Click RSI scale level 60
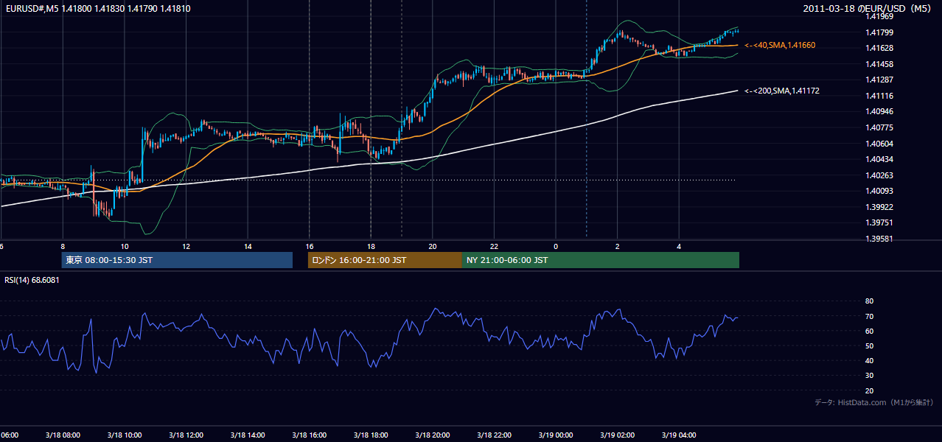This screenshot has height=442, width=942. pyautogui.click(x=869, y=331)
